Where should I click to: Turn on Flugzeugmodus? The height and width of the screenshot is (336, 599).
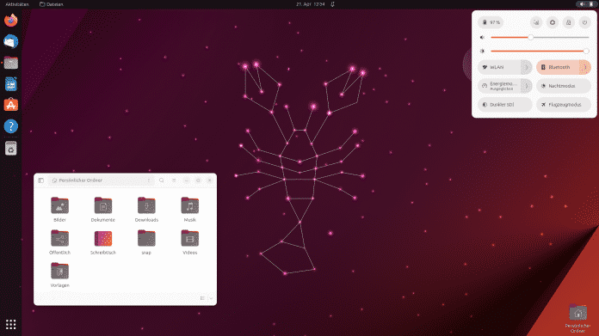564,105
